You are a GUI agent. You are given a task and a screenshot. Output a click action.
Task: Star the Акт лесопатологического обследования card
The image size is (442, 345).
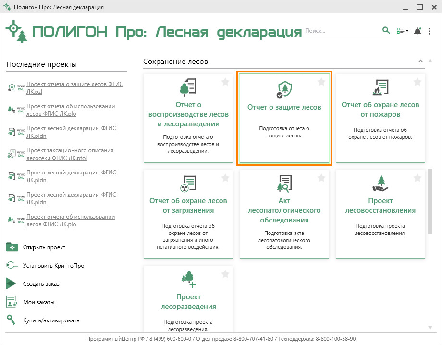click(321, 178)
